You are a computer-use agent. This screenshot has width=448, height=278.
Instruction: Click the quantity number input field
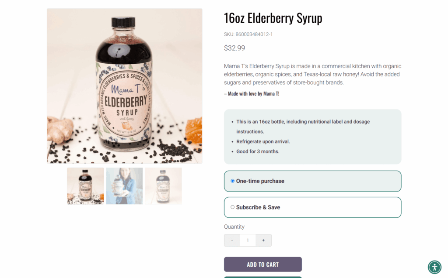(x=248, y=240)
